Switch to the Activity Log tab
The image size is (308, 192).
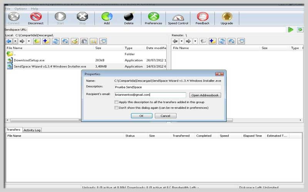pos(32,130)
